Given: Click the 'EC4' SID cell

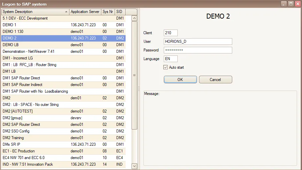Looking at the screenshot, I should [120, 158].
